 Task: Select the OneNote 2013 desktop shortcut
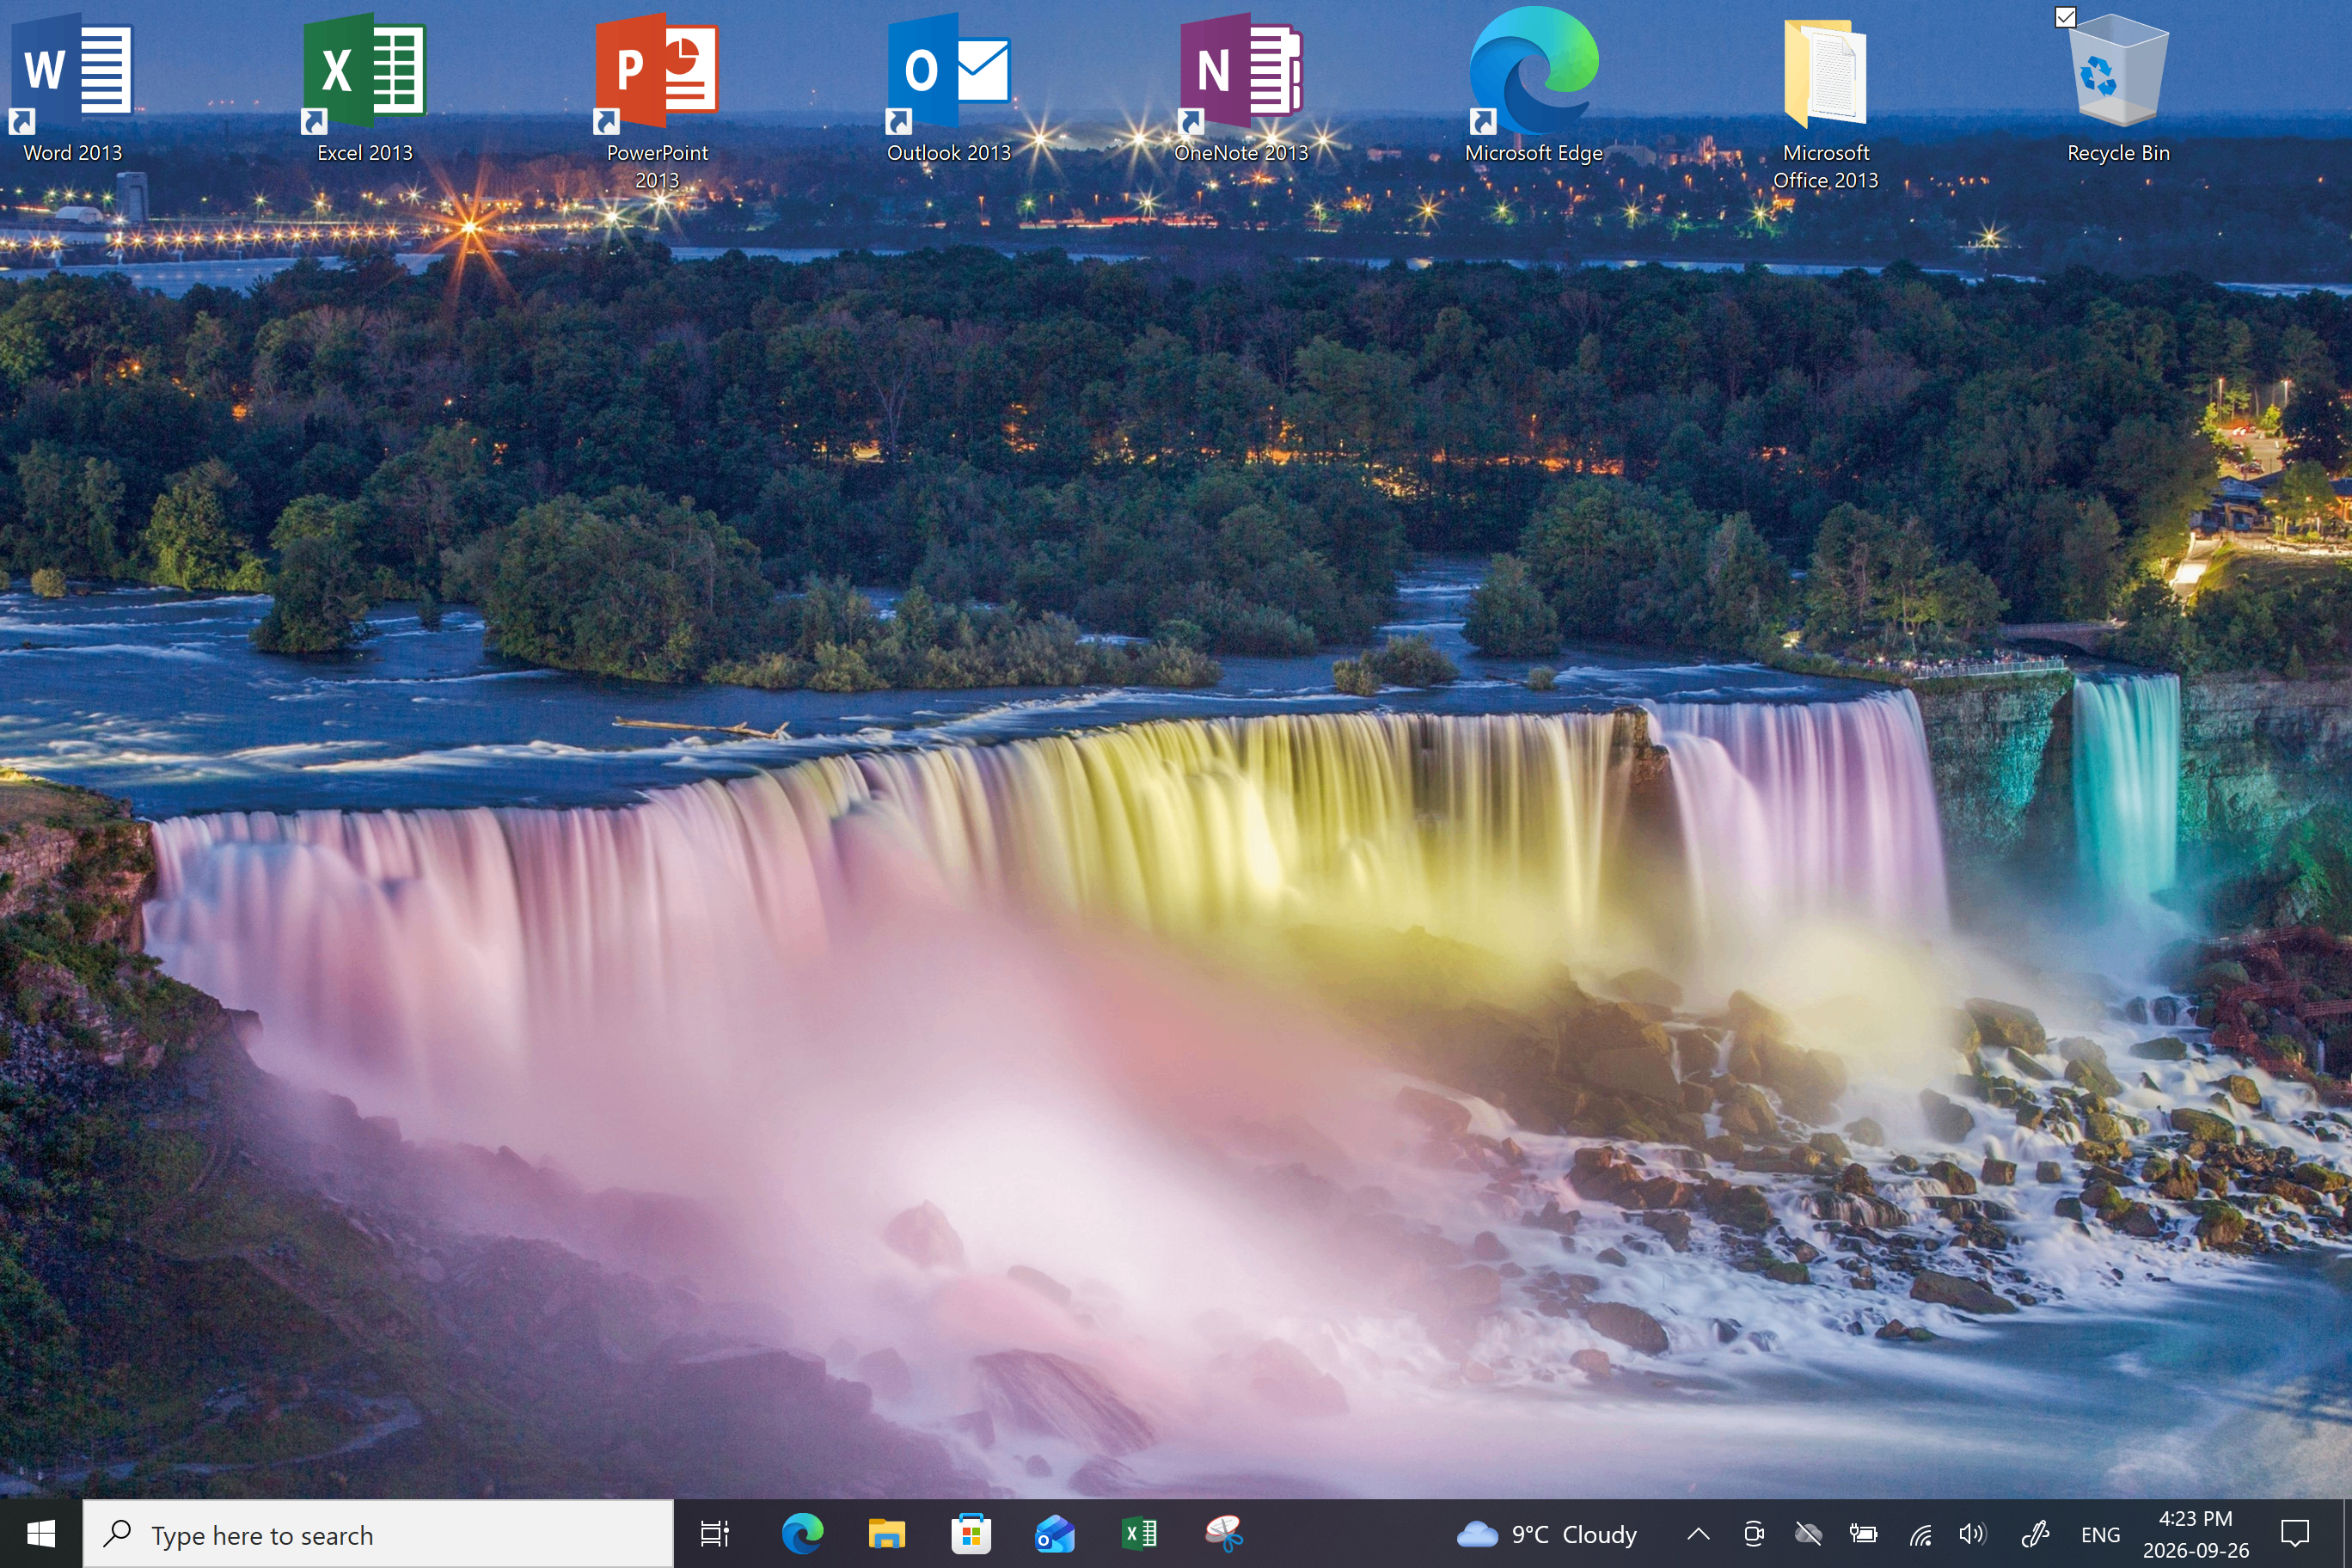[x=1241, y=85]
